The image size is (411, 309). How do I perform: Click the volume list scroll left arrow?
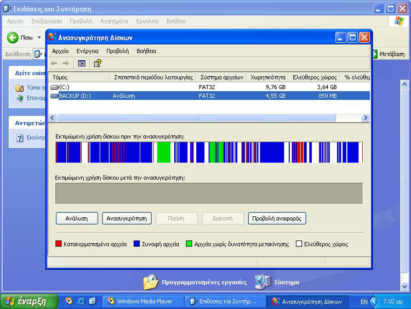point(52,117)
